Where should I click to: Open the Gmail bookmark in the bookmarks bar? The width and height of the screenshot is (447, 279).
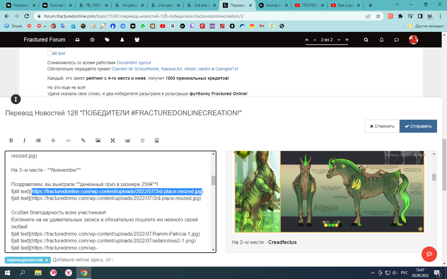click(262, 26)
